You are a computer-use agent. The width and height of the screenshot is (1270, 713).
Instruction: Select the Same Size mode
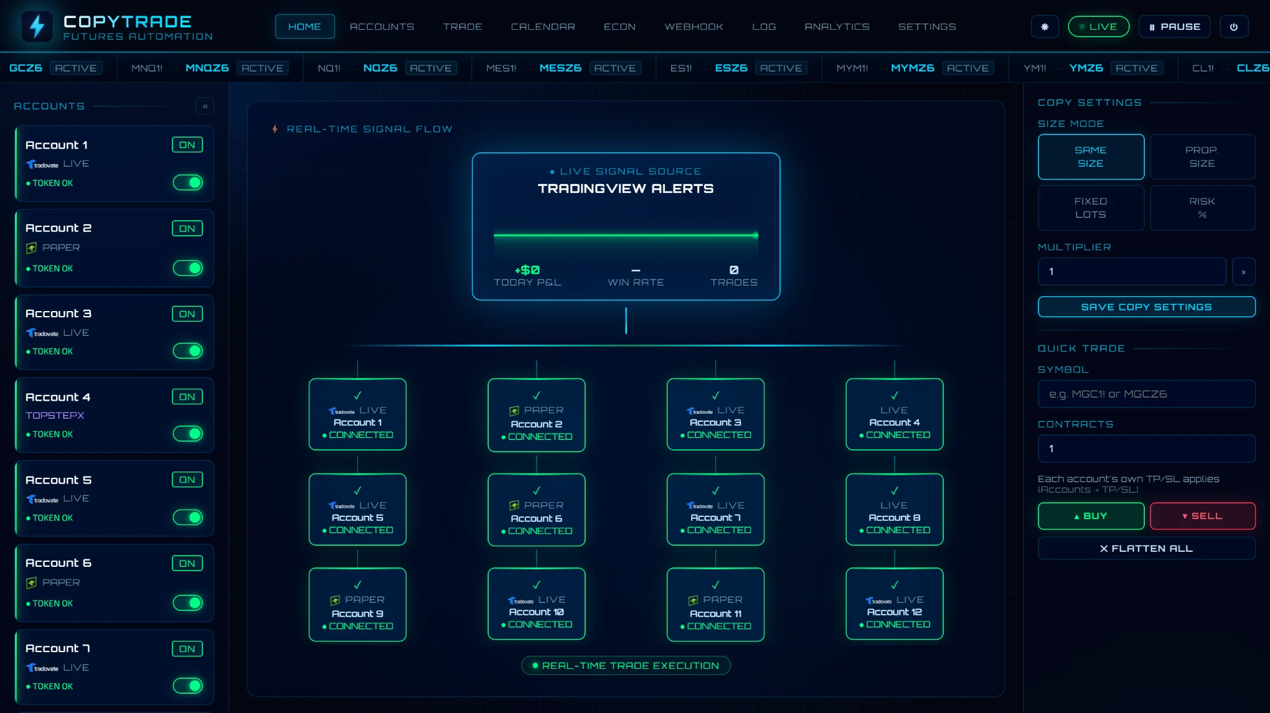[1091, 157]
